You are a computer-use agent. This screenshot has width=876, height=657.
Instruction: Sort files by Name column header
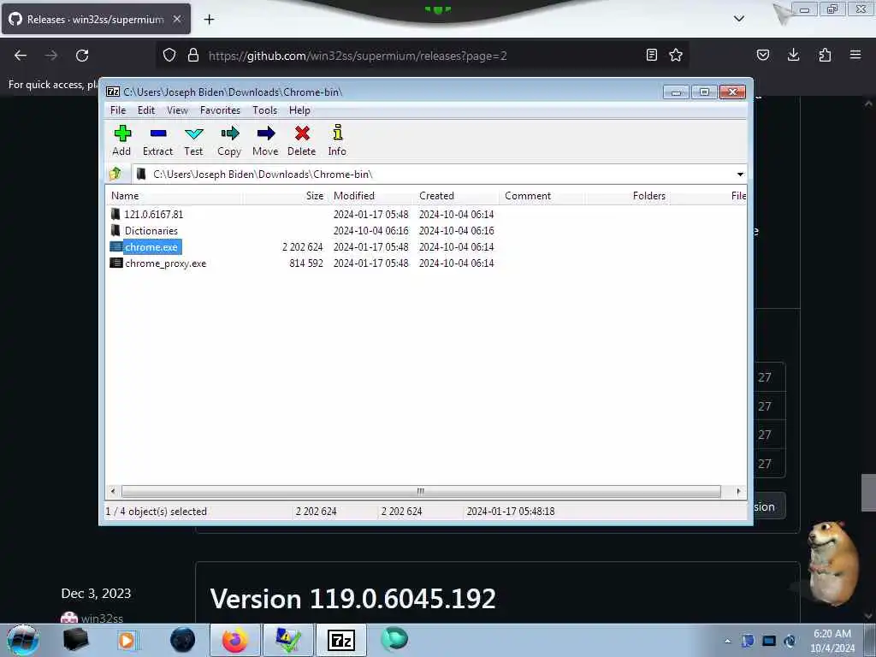tap(175, 196)
